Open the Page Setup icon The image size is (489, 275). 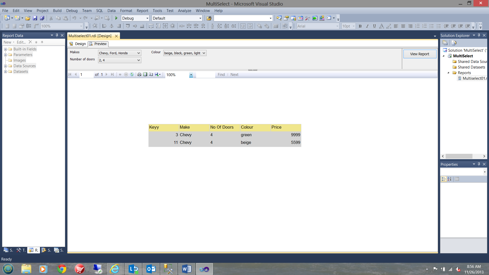tap(151, 75)
